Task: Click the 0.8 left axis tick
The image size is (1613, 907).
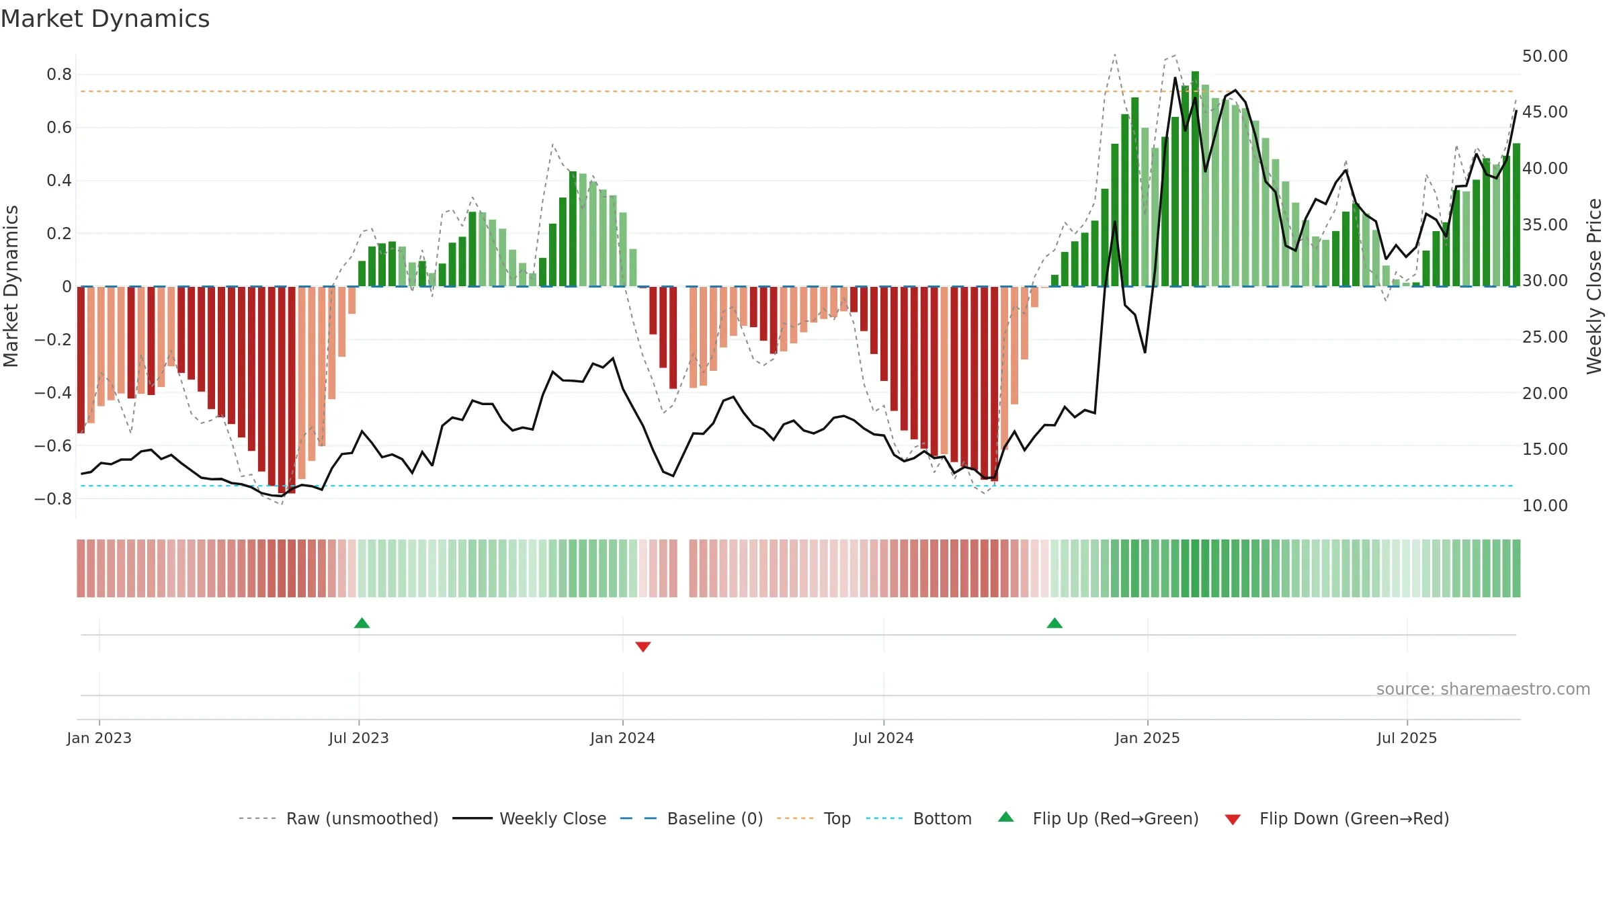Action: click(59, 74)
